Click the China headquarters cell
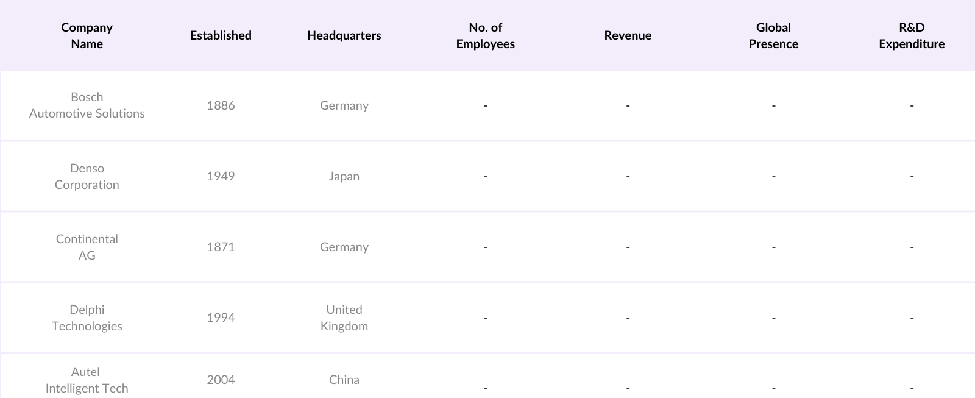 pyautogui.click(x=344, y=380)
